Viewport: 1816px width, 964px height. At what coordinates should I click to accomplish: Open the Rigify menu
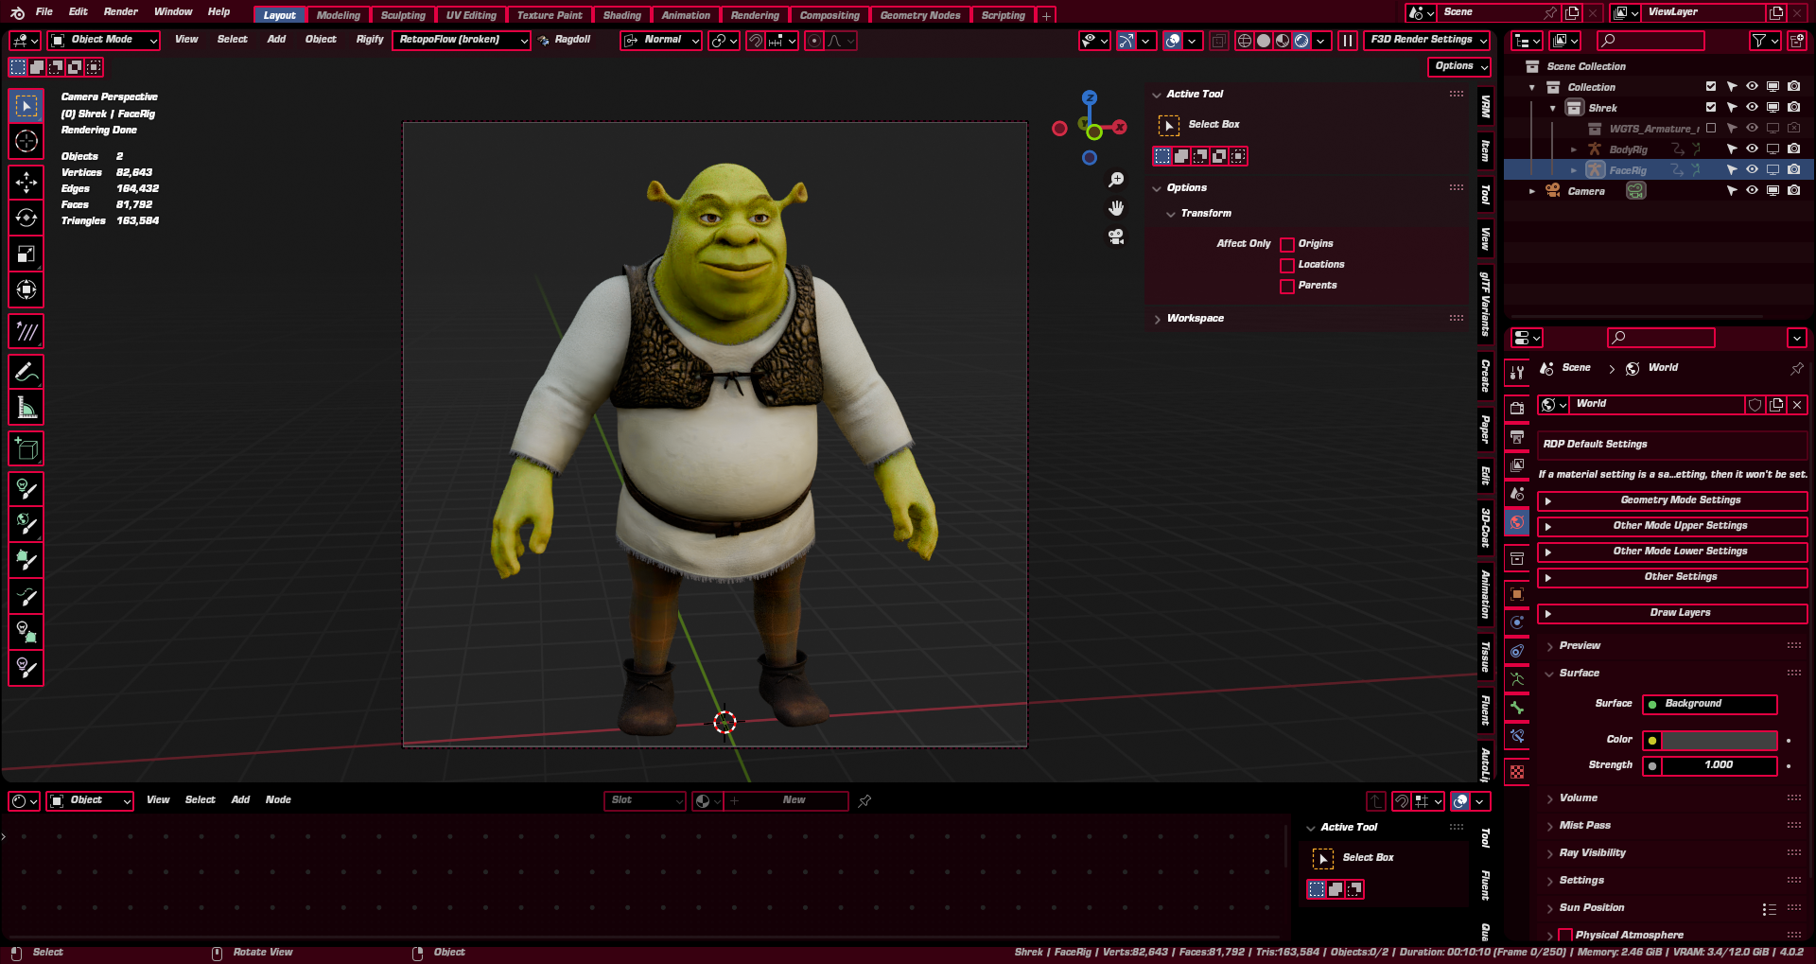370,40
